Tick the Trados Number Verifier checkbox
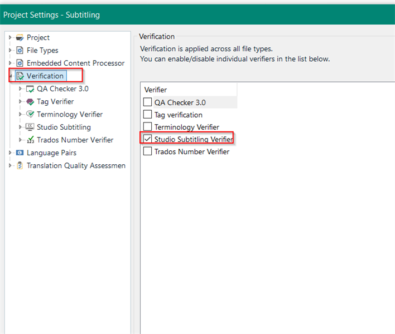The height and width of the screenshot is (334, 395). (x=147, y=151)
